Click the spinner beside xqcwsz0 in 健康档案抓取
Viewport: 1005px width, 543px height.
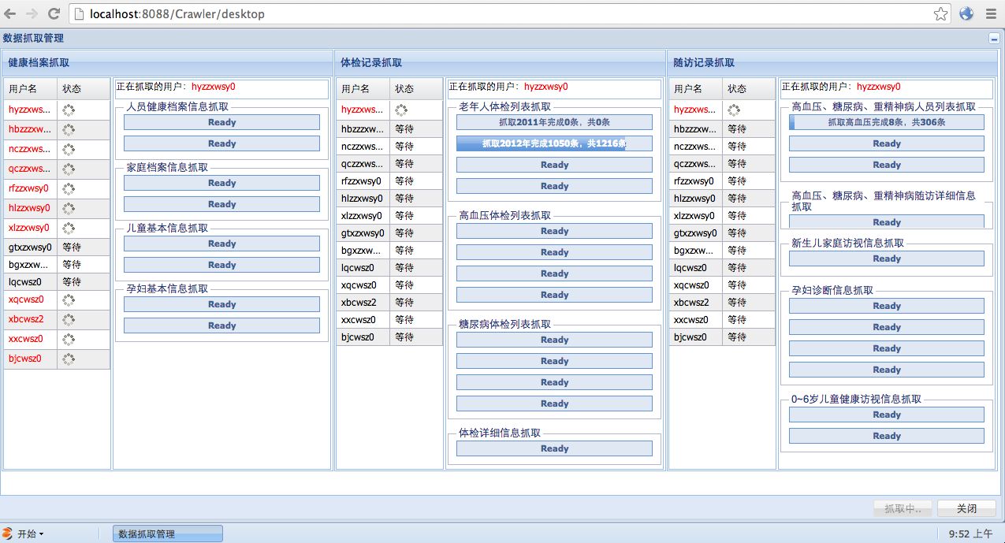(69, 299)
